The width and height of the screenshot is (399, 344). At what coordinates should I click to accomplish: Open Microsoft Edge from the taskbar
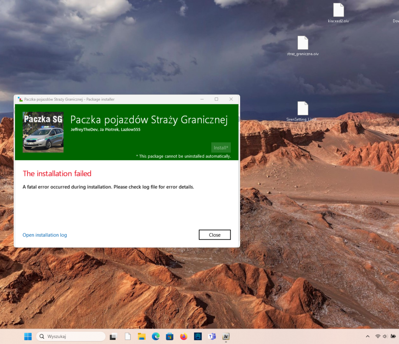(156, 336)
